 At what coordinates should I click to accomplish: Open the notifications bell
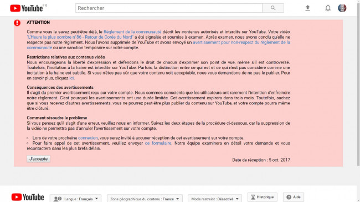[x=328, y=8]
